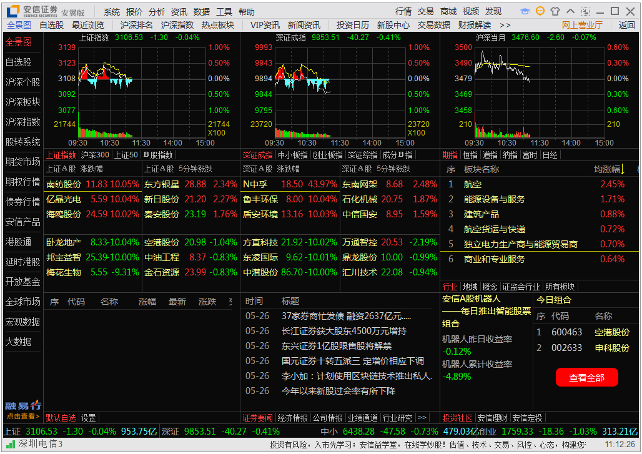Select 沪深板块 in the left sidebar
The height and width of the screenshot is (454, 642).
[23, 102]
